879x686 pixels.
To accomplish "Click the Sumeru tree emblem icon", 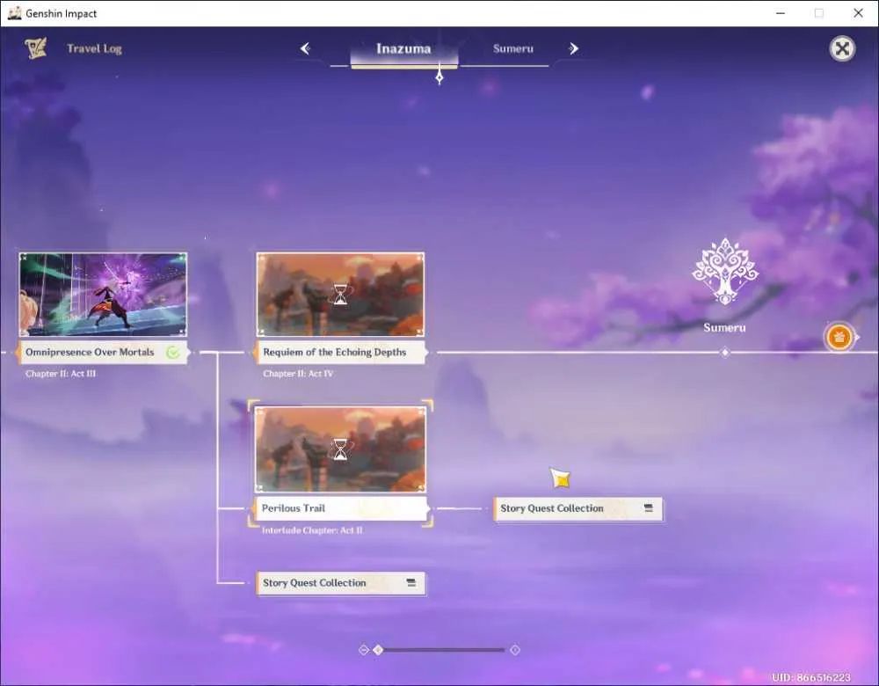I will pyautogui.click(x=725, y=271).
